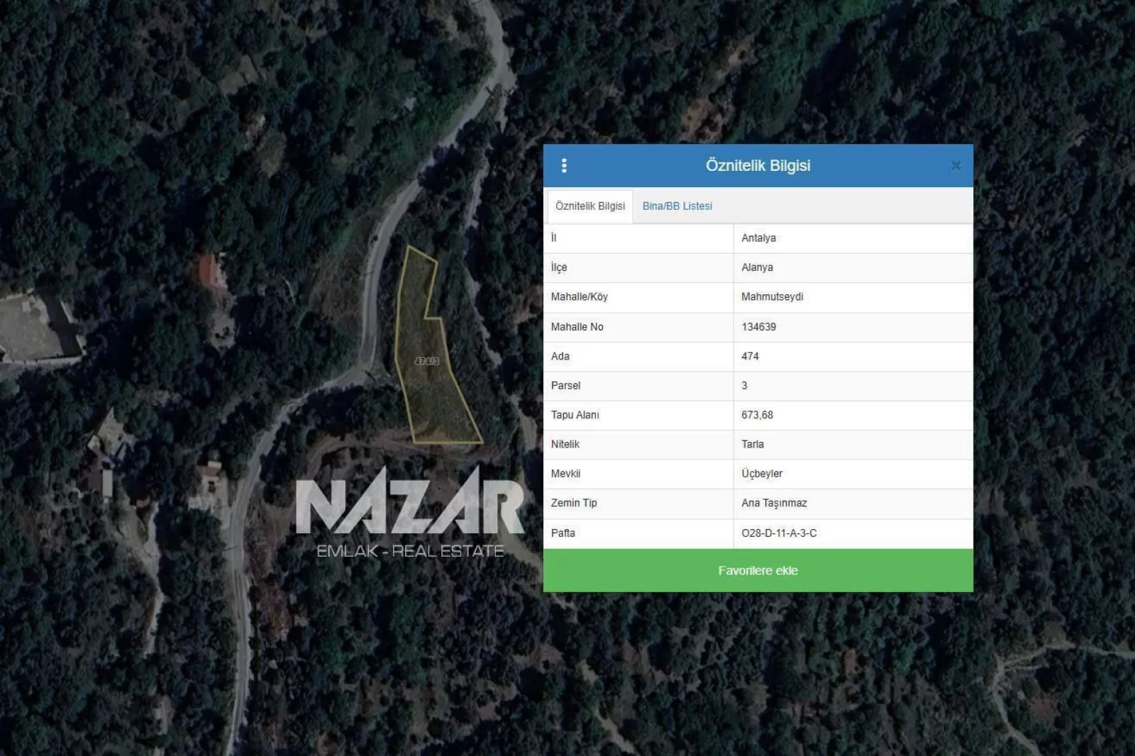The height and width of the screenshot is (756, 1135).
Task: Click the Alanya value in the İlçe row
Action: point(757,267)
